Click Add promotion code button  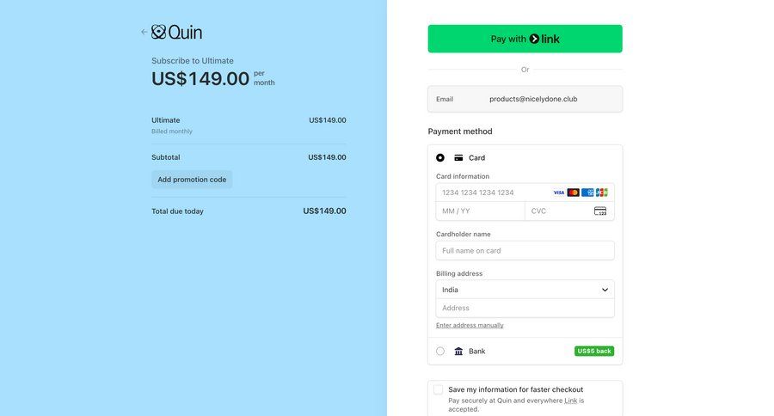click(x=192, y=180)
